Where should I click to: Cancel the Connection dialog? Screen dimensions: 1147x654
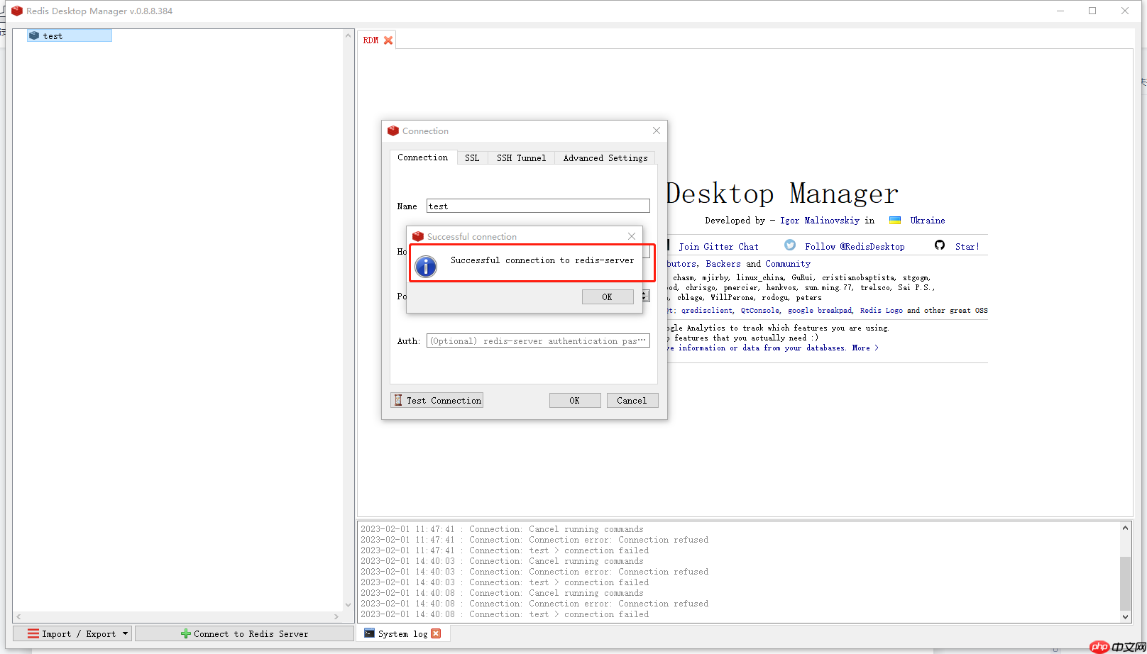(x=632, y=400)
